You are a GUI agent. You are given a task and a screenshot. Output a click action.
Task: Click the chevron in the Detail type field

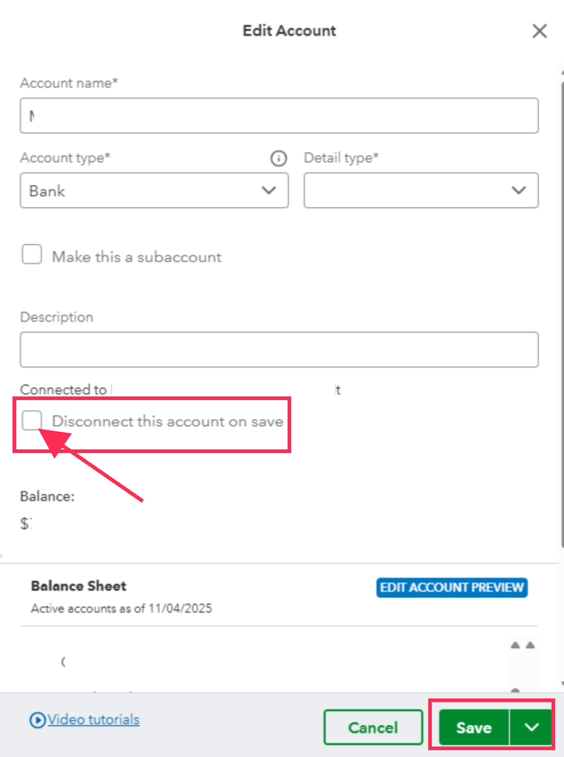click(519, 190)
